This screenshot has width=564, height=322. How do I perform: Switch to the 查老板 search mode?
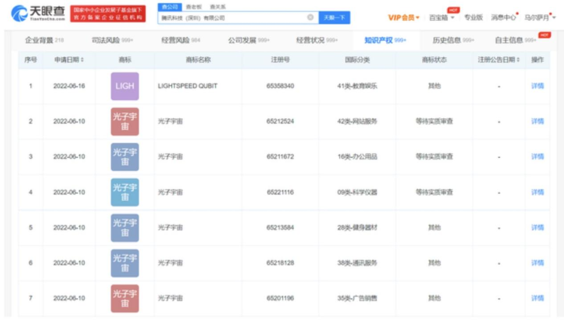tap(194, 7)
